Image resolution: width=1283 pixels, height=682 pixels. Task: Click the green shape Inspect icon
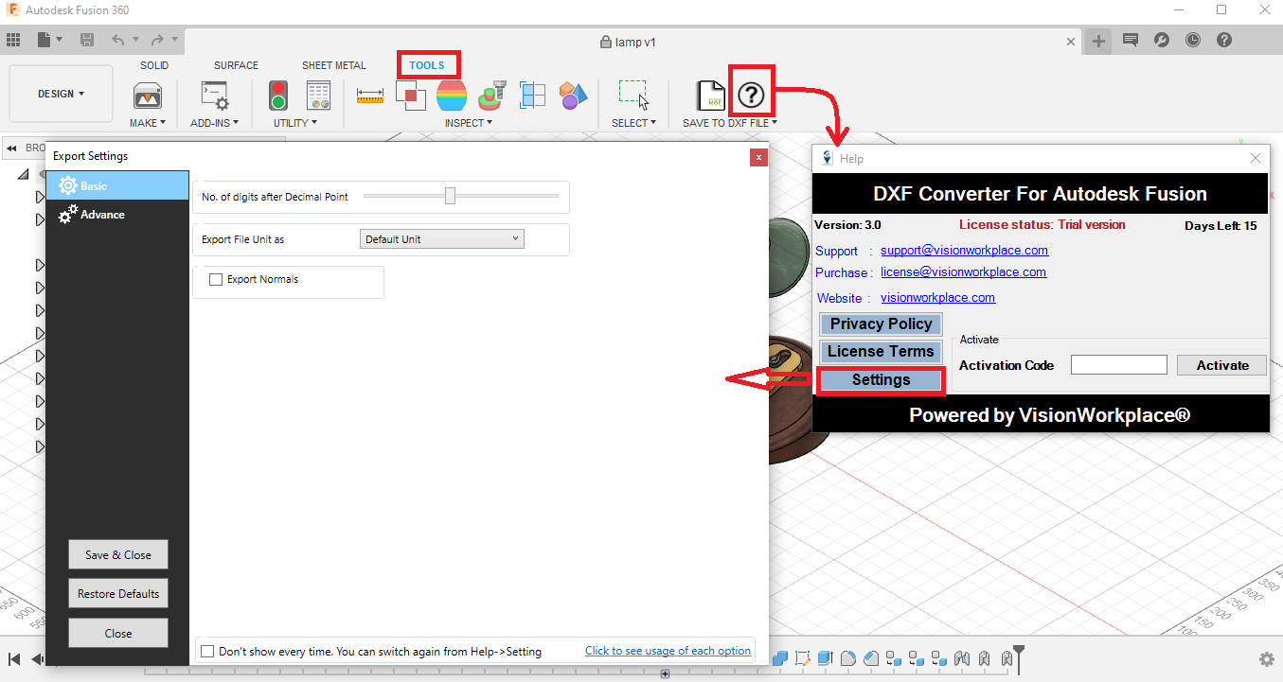click(x=491, y=96)
